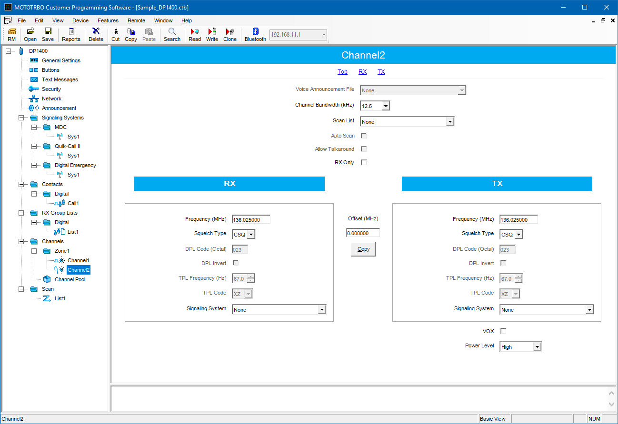Toggle the TX DPL Invert checkbox
The height and width of the screenshot is (424, 618).
pos(503,263)
